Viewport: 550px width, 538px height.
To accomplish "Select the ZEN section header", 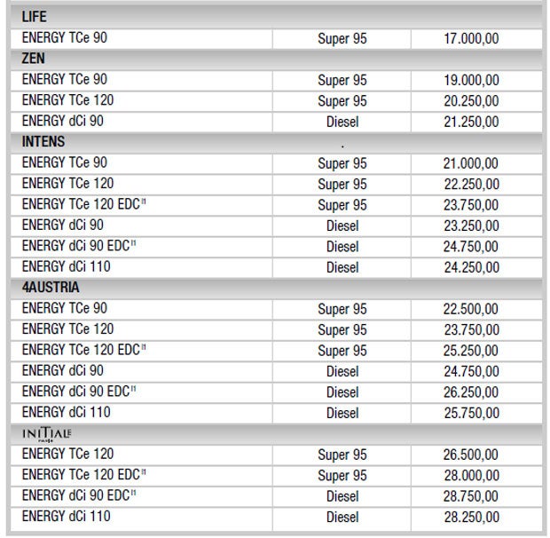I will coord(34,59).
